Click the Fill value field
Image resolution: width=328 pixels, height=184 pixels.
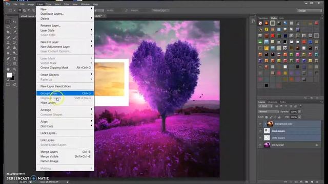(x=294, y=117)
